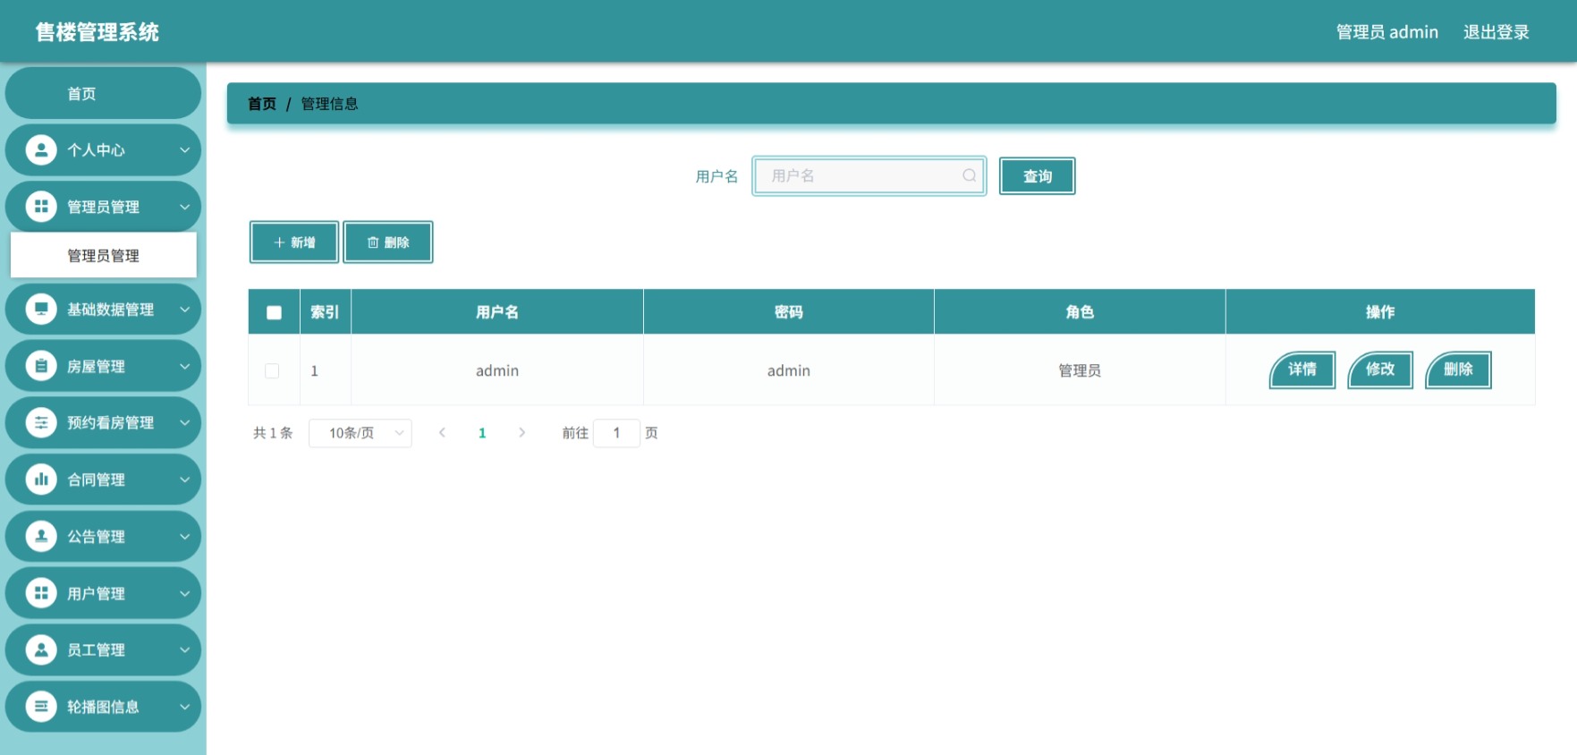Expand the 合同管理 chevron
This screenshot has height=755, width=1577.
pyautogui.click(x=184, y=479)
